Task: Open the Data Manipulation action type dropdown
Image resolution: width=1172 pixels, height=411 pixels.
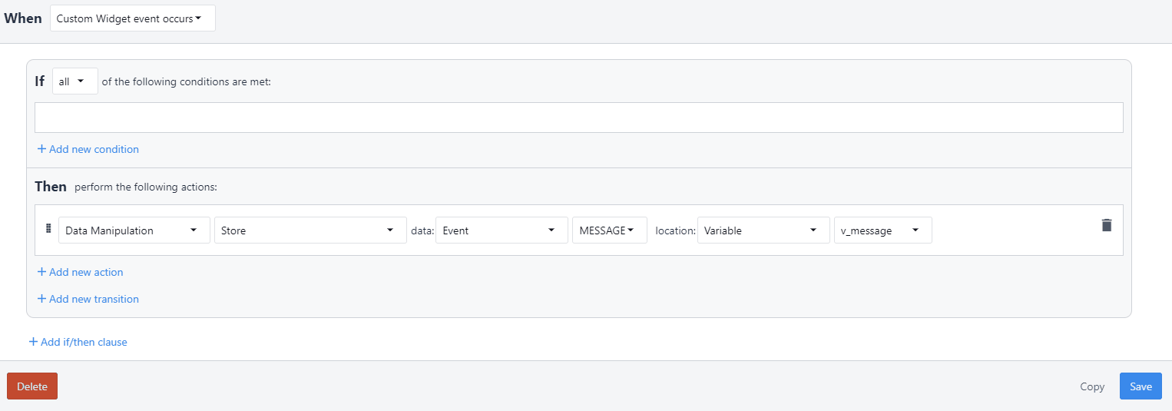Action: (134, 230)
